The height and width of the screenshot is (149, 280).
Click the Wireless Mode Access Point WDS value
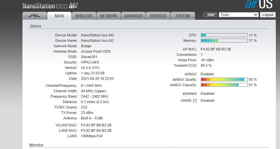click(x=96, y=51)
